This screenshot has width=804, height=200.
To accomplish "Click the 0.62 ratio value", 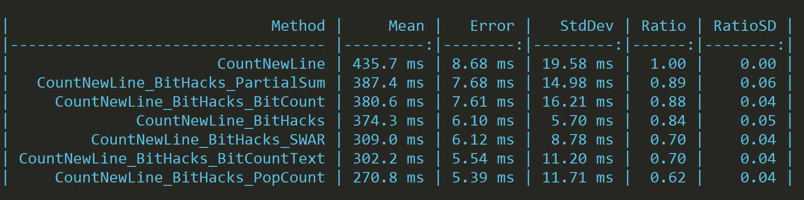I will coord(668,178).
